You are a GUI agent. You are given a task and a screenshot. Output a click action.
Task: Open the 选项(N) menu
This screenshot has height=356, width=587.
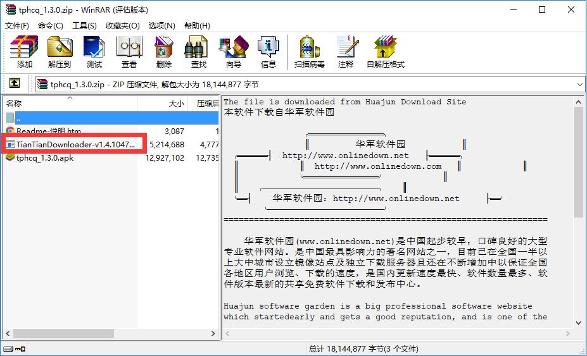(161, 26)
